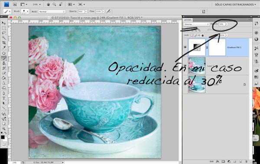Select the Spot Healing Brush tool
Viewport: 260px width, 164px height.
coord(3,53)
